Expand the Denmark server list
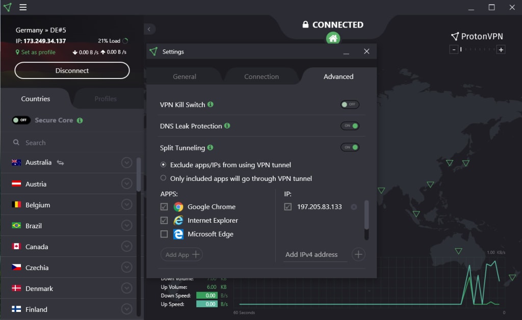The width and height of the screenshot is (522, 320). tap(126, 288)
